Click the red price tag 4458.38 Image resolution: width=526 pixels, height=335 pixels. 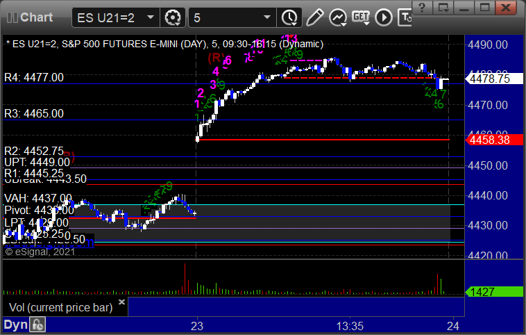tap(494, 140)
